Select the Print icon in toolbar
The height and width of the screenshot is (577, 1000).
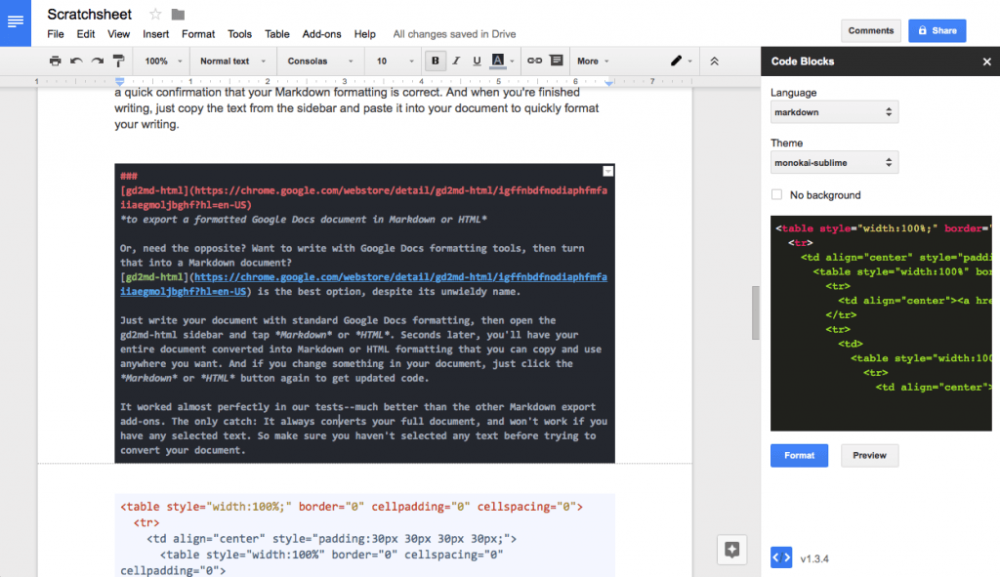point(56,60)
